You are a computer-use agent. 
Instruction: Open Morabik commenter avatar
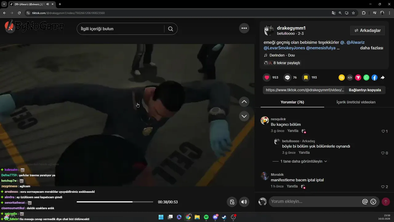coord(265,176)
